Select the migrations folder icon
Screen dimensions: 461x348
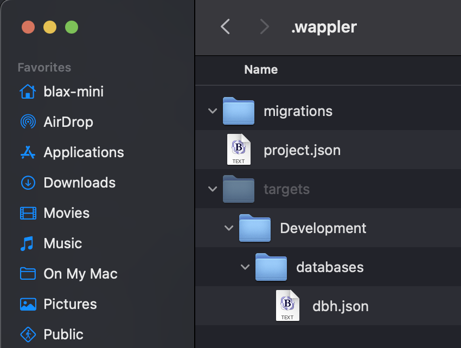[239, 111]
